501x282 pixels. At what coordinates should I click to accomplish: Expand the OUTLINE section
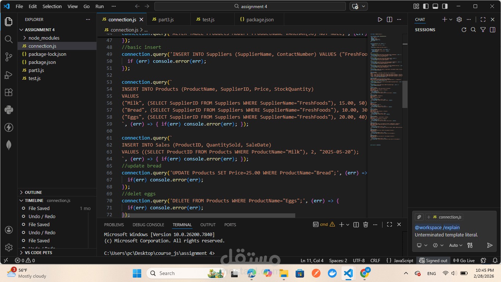21,192
